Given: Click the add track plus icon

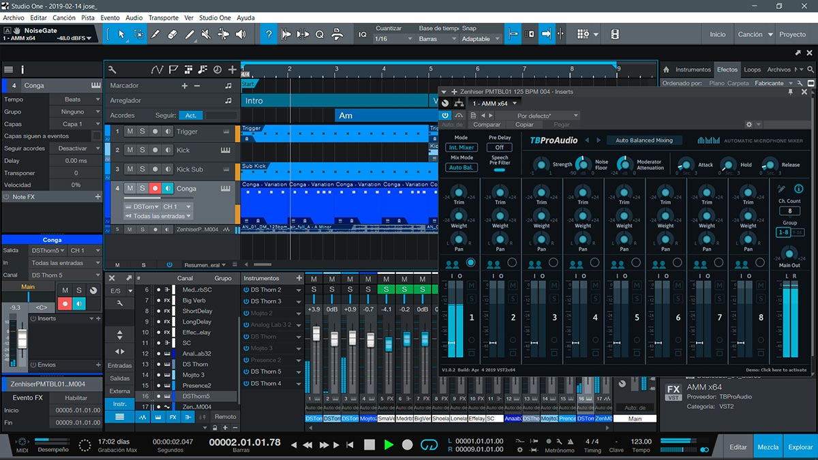Looking at the screenshot, I should [x=232, y=70].
